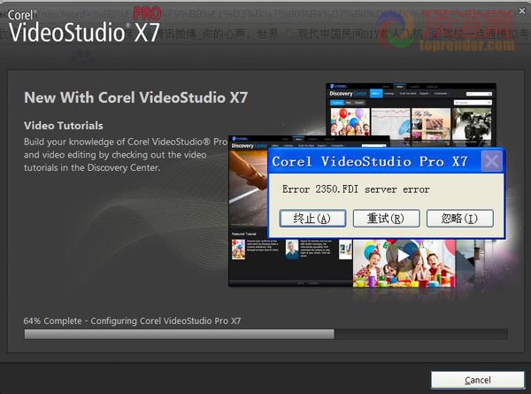Click the video camera thumbnail in Discovery Center
Screen dimensions: 531x394
472,124
